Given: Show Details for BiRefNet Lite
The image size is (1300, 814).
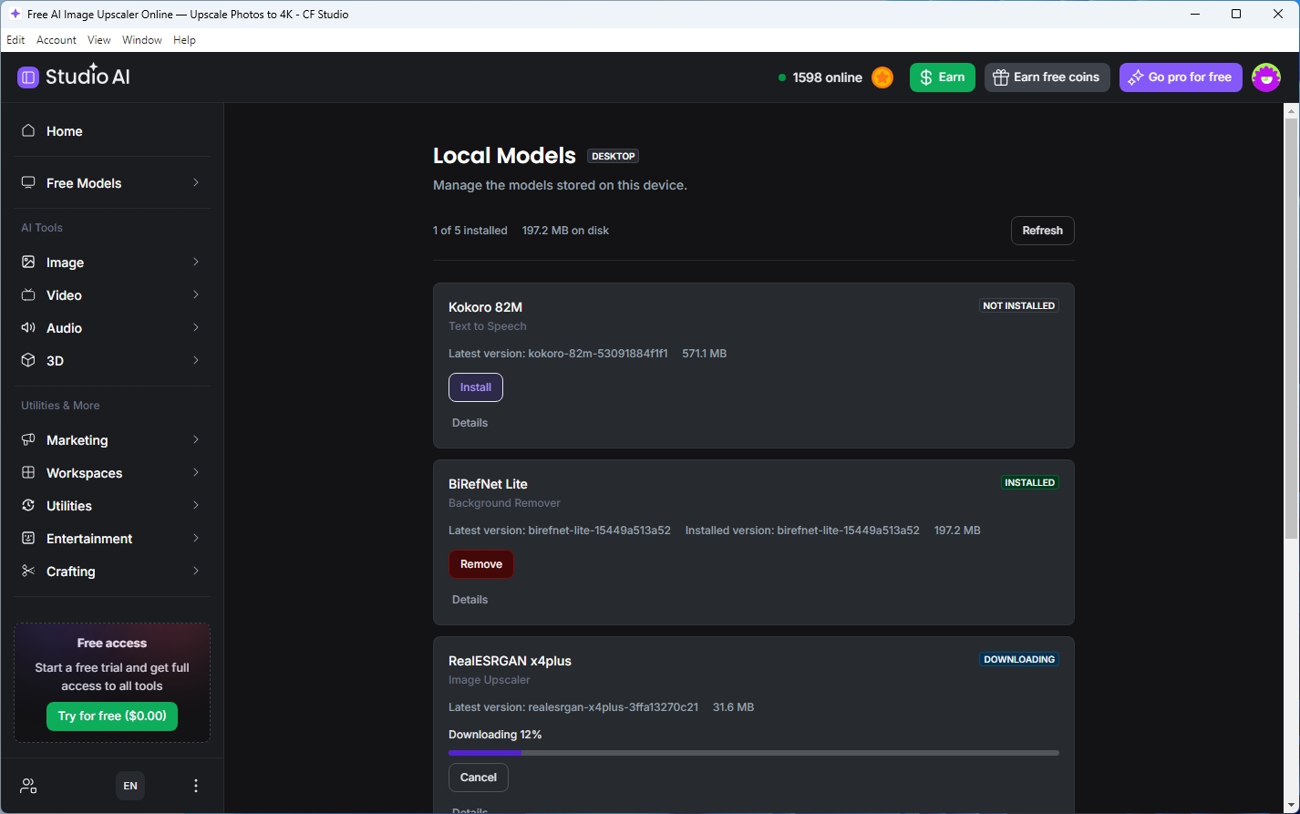Looking at the screenshot, I should pos(469,600).
